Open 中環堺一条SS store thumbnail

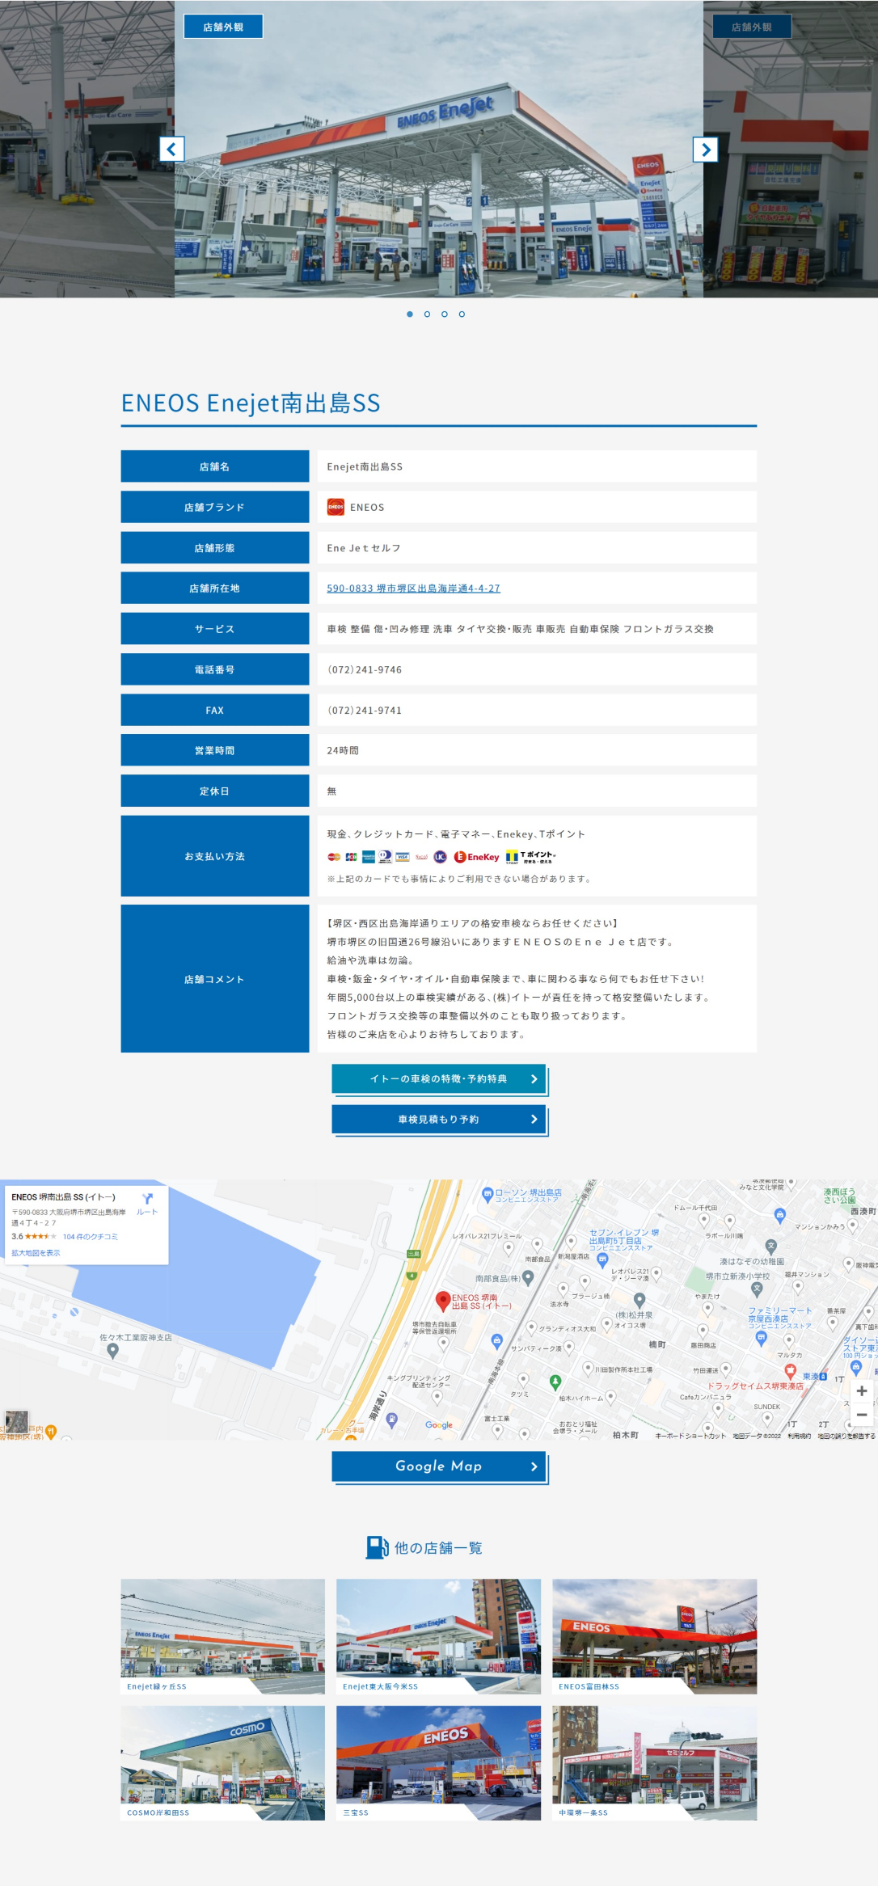(655, 1763)
